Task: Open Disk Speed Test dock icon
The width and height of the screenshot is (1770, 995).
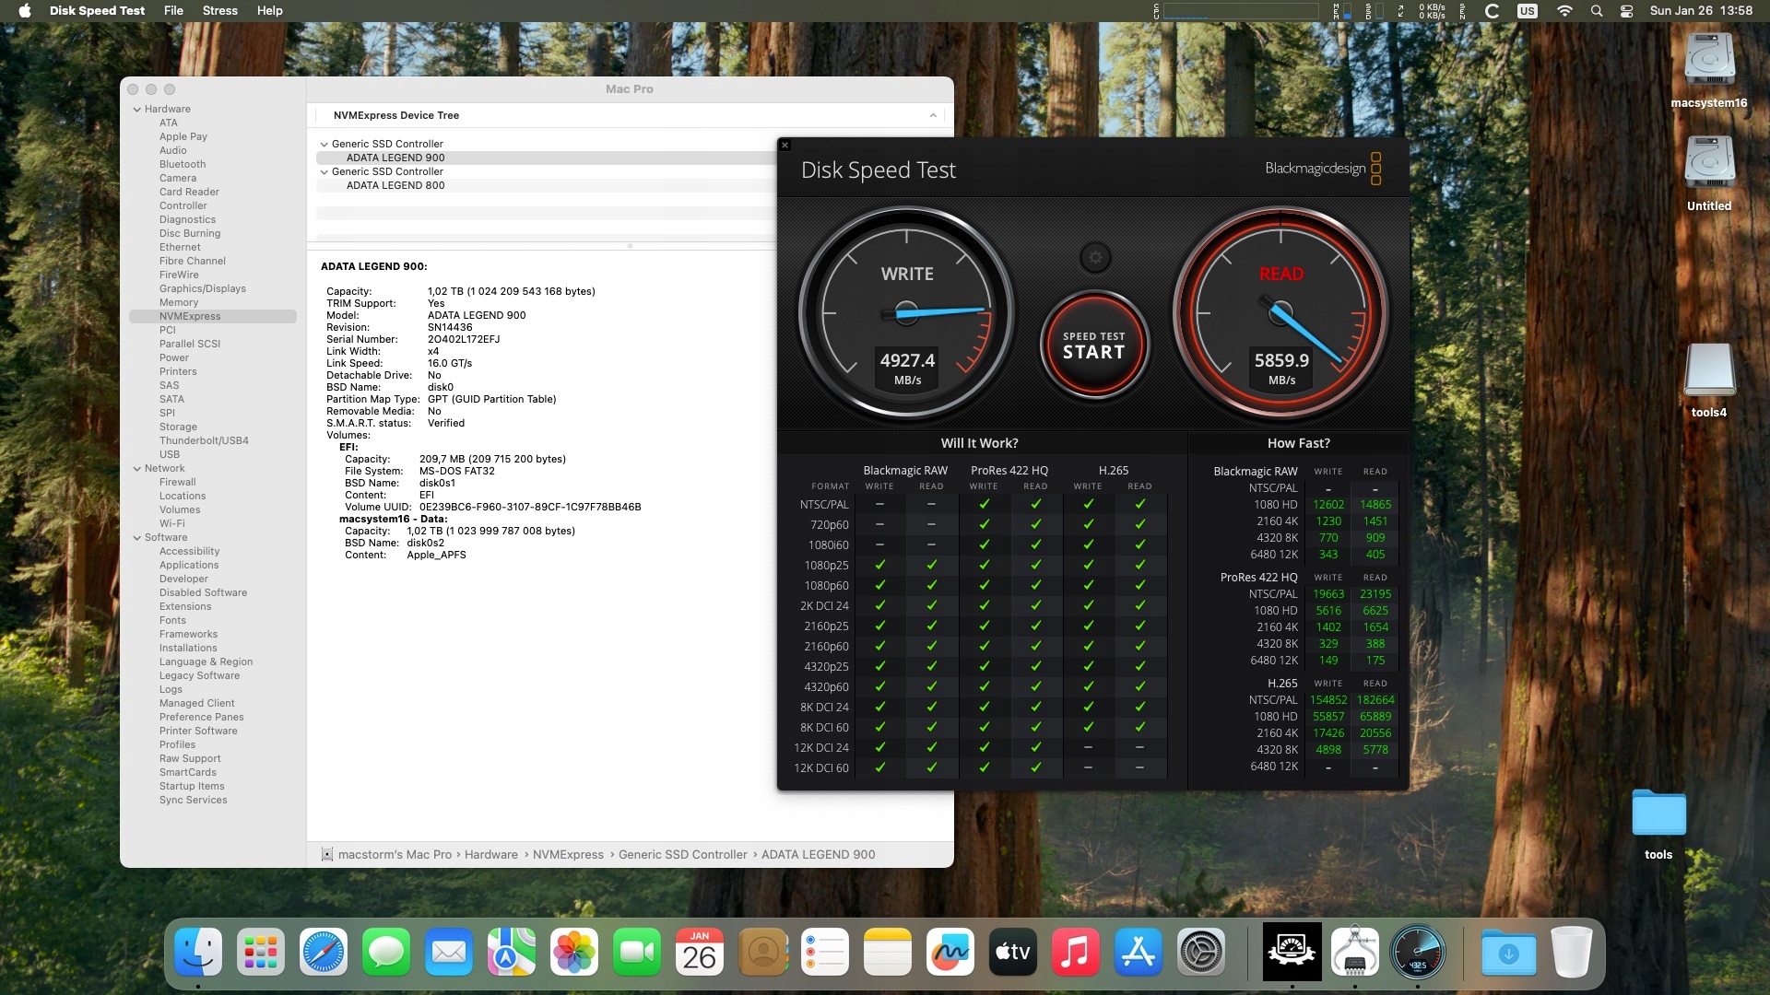Action: tap(1418, 952)
